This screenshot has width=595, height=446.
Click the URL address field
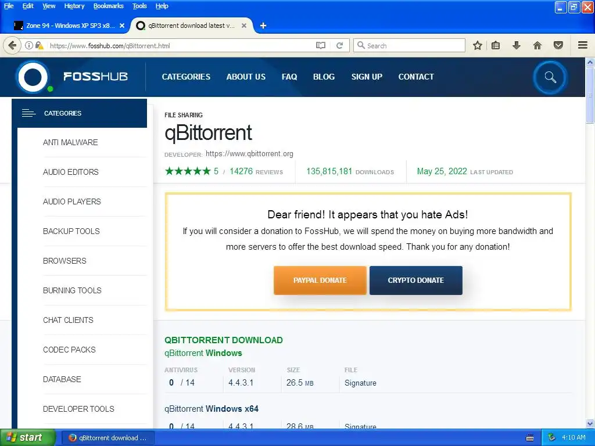(x=180, y=45)
